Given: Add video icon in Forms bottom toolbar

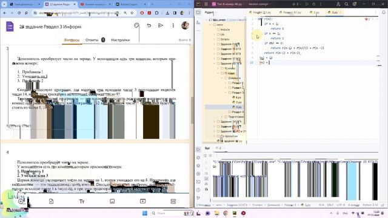Looking at the screenshot, I should pyautogui.click(x=143, y=201).
